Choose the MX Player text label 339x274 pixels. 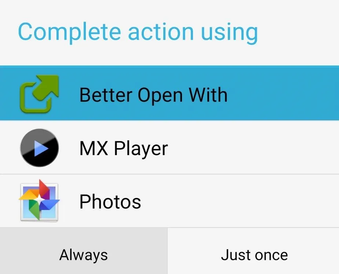[123, 149]
